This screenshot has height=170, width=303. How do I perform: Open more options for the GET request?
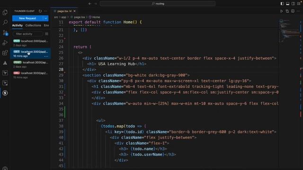46,56
